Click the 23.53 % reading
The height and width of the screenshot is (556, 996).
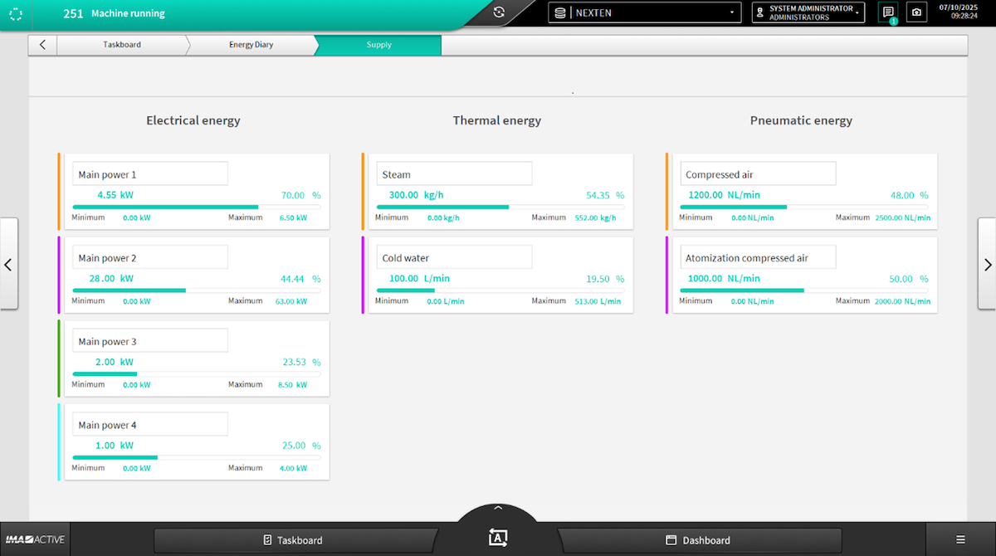(x=301, y=363)
